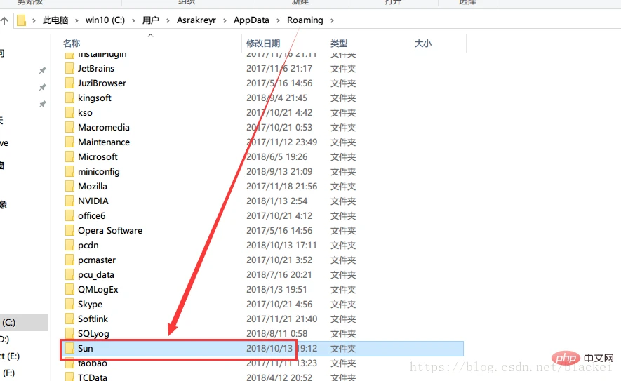Expand the chevron after Asrakreyr in path
The width and height of the screenshot is (621, 381).
point(225,20)
